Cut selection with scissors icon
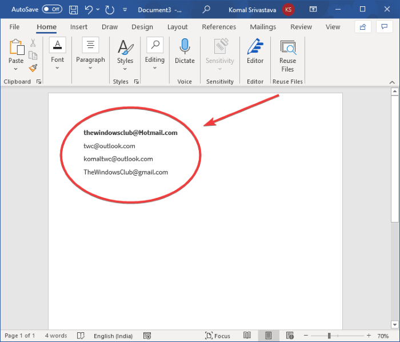The width and height of the screenshot is (400, 342). click(x=33, y=43)
